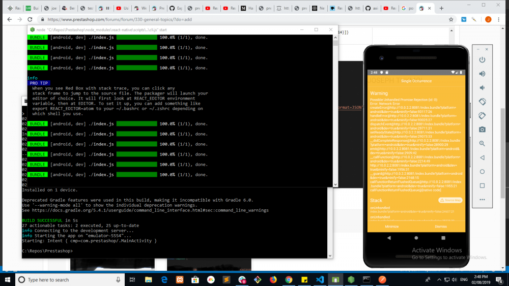Activate the emulator zoom magnifier
The image size is (509, 286).
click(x=482, y=144)
